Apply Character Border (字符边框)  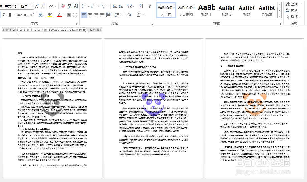(75, 6)
